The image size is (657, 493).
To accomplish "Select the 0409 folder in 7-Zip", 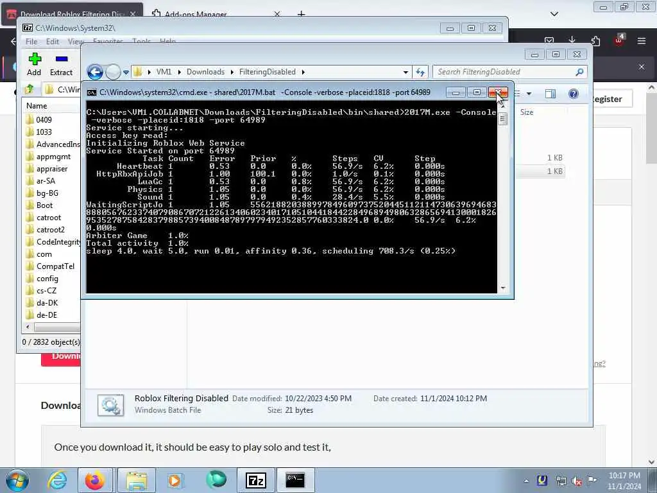I will click(44, 120).
